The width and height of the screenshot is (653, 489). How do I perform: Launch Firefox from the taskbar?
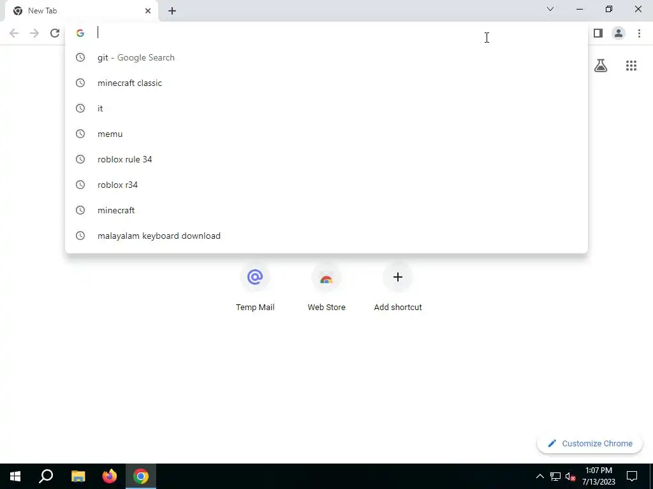point(110,476)
